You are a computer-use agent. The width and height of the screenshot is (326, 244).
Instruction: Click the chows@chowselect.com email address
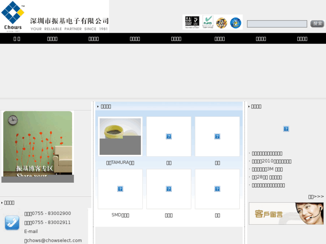pyautogui.click(x=54, y=240)
